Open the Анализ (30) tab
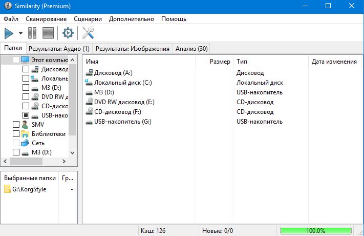 (x=191, y=49)
